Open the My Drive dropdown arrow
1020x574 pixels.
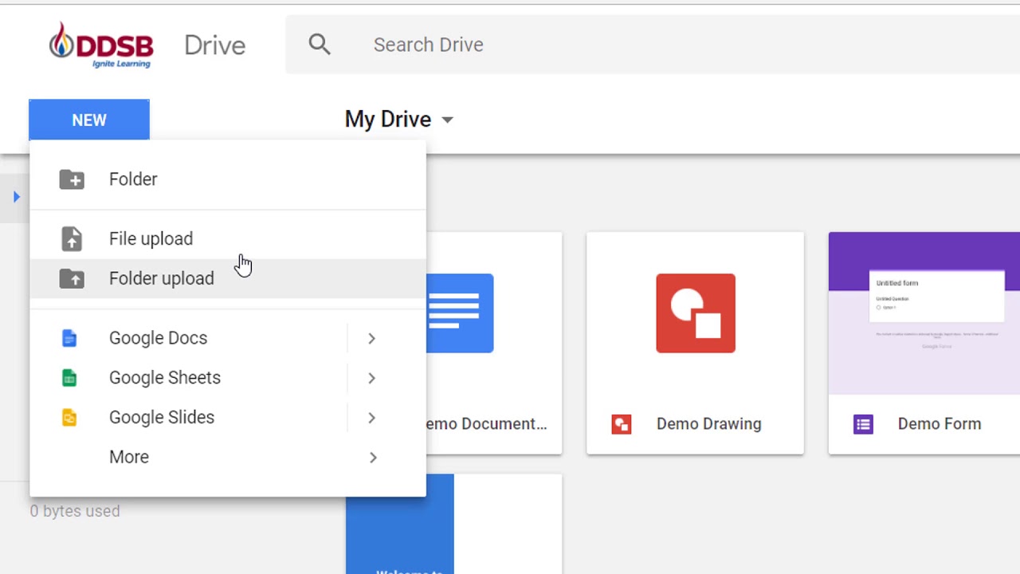pyautogui.click(x=447, y=120)
